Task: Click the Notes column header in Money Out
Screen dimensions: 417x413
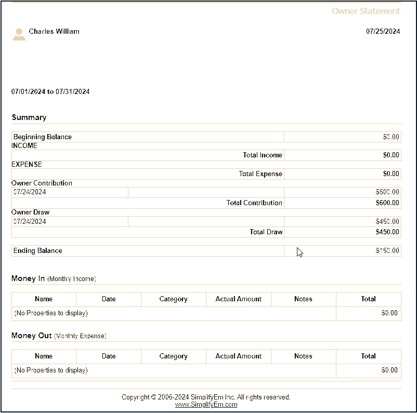Action: coord(303,356)
